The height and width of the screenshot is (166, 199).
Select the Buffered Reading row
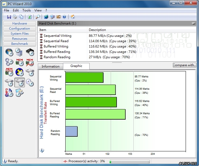pos(117,52)
